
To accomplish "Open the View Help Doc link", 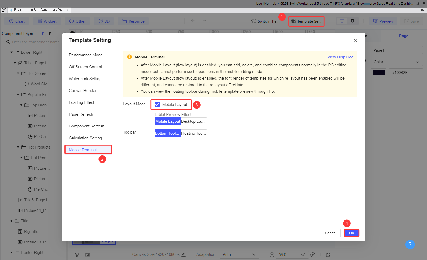I will [x=340, y=57].
